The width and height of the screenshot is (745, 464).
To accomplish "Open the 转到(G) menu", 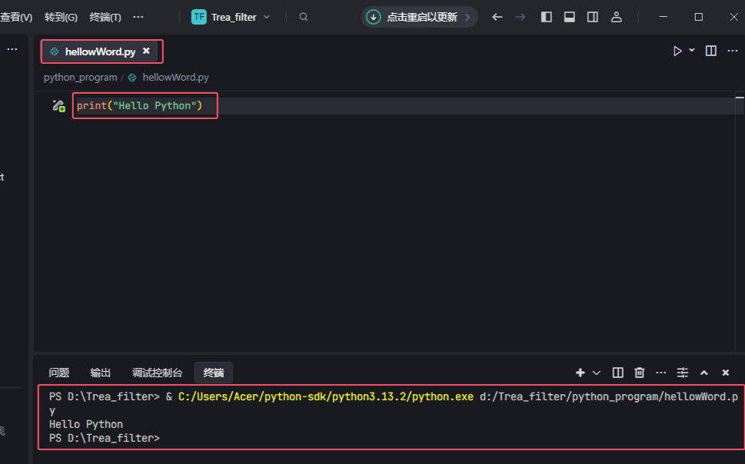I will (x=61, y=17).
